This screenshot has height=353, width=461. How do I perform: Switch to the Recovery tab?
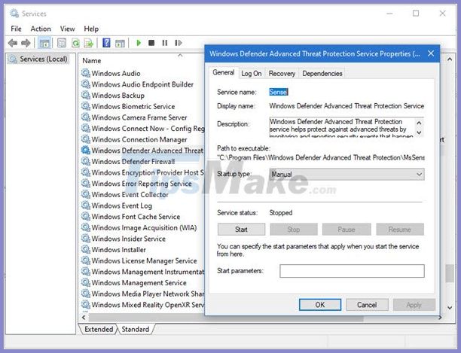pyautogui.click(x=282, y=74)
